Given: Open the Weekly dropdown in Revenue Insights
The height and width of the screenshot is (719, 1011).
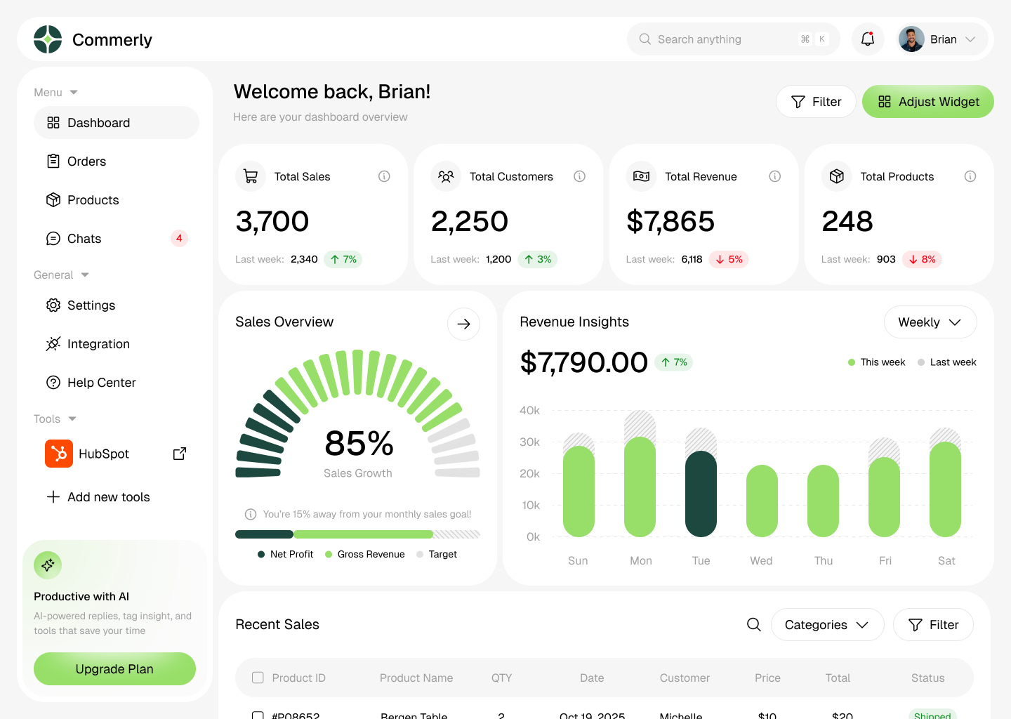Looking at the screenshot, I should pos(930,322).
